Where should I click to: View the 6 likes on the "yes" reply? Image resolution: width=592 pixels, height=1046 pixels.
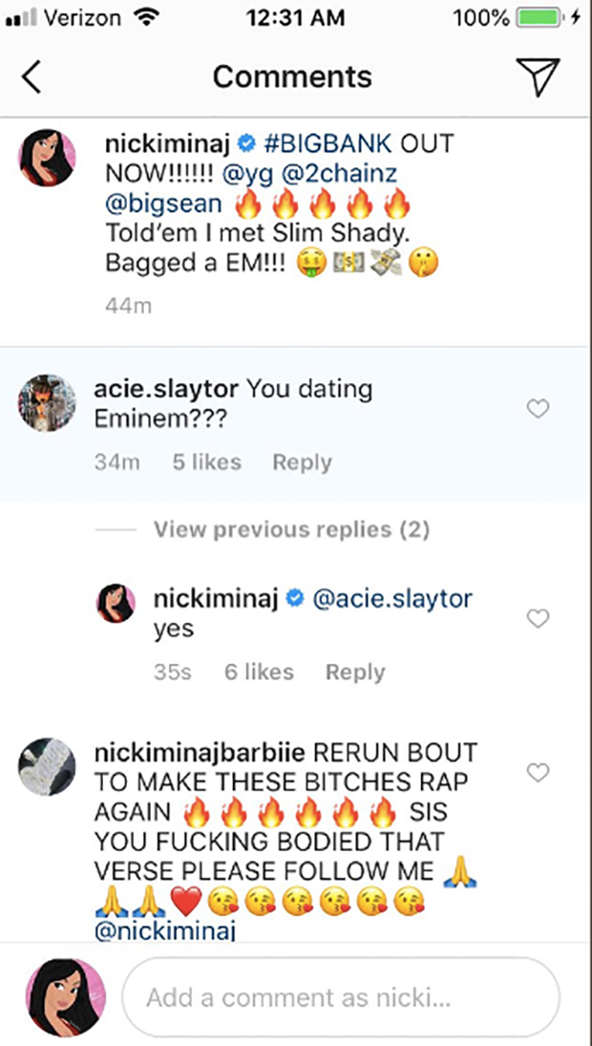click(x=259, y=672)
